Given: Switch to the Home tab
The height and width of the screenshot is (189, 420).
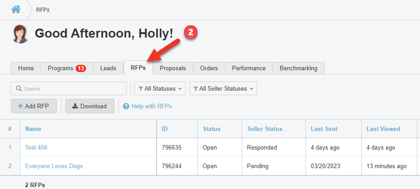Looking at the screenshot, I should tap(26, 68).
